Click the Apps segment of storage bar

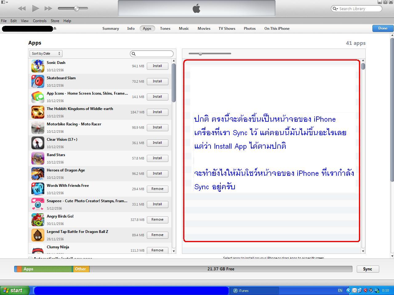click(x=46, y=269)
